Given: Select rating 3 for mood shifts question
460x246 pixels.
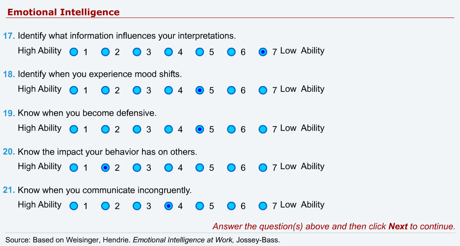Looking at the screenshot, I should point(137,90).
